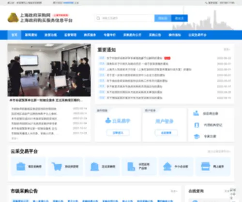
Task: Open the 购买服务 navigation item
Action: click(x=90, y=35)
